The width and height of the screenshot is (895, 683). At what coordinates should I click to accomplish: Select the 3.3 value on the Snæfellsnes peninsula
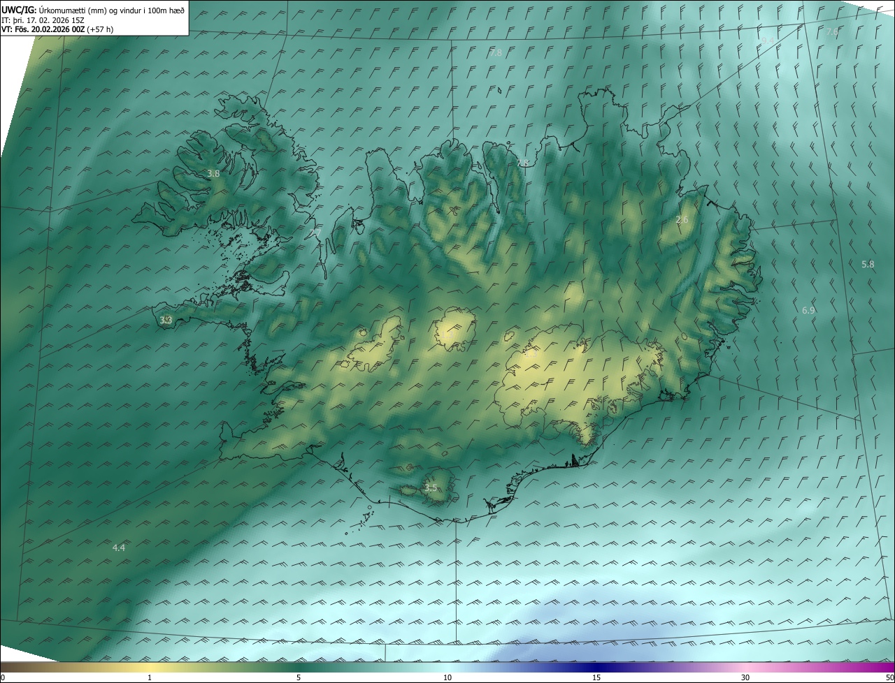pyautogui.click(x=166, y=320)
